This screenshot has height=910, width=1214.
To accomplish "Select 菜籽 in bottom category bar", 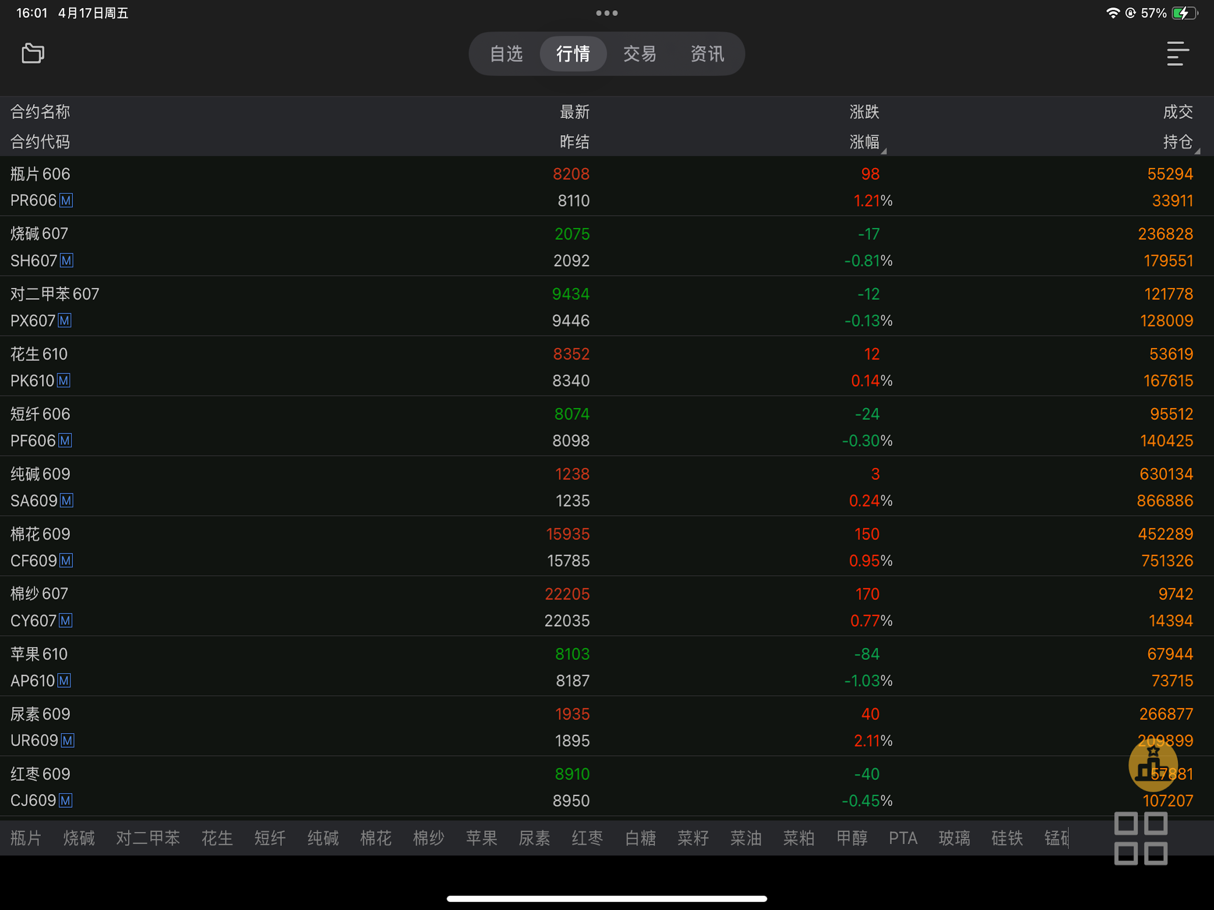I will click(x=693, y=838).
